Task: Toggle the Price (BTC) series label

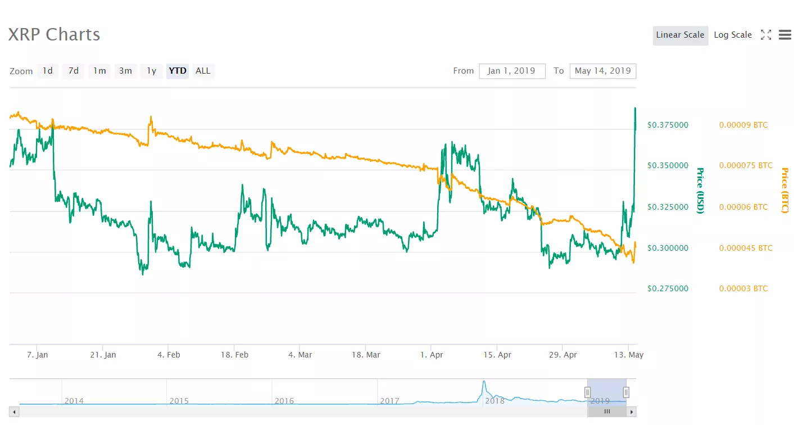Action: [784, 191]
